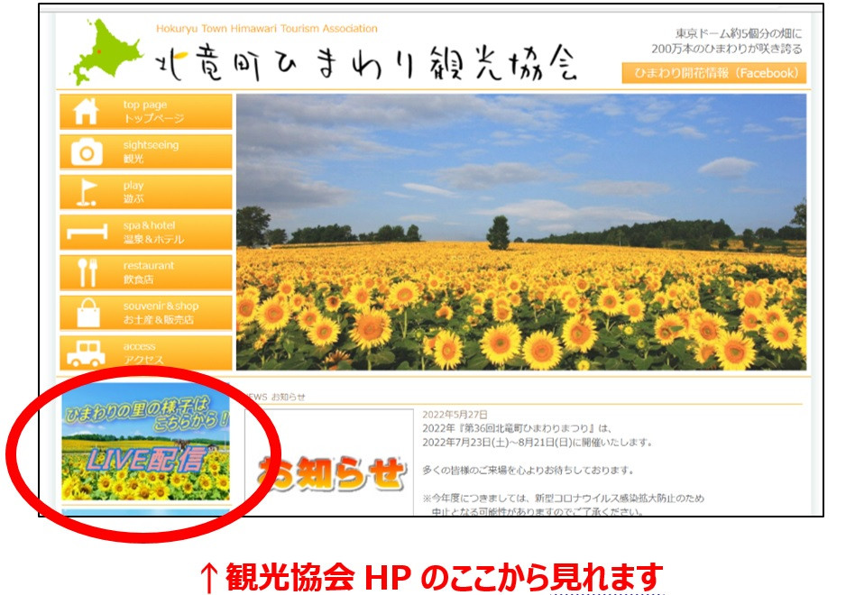Click the bed icon for spa & hotel
The image size is (855, 595).
coord(87,233)
